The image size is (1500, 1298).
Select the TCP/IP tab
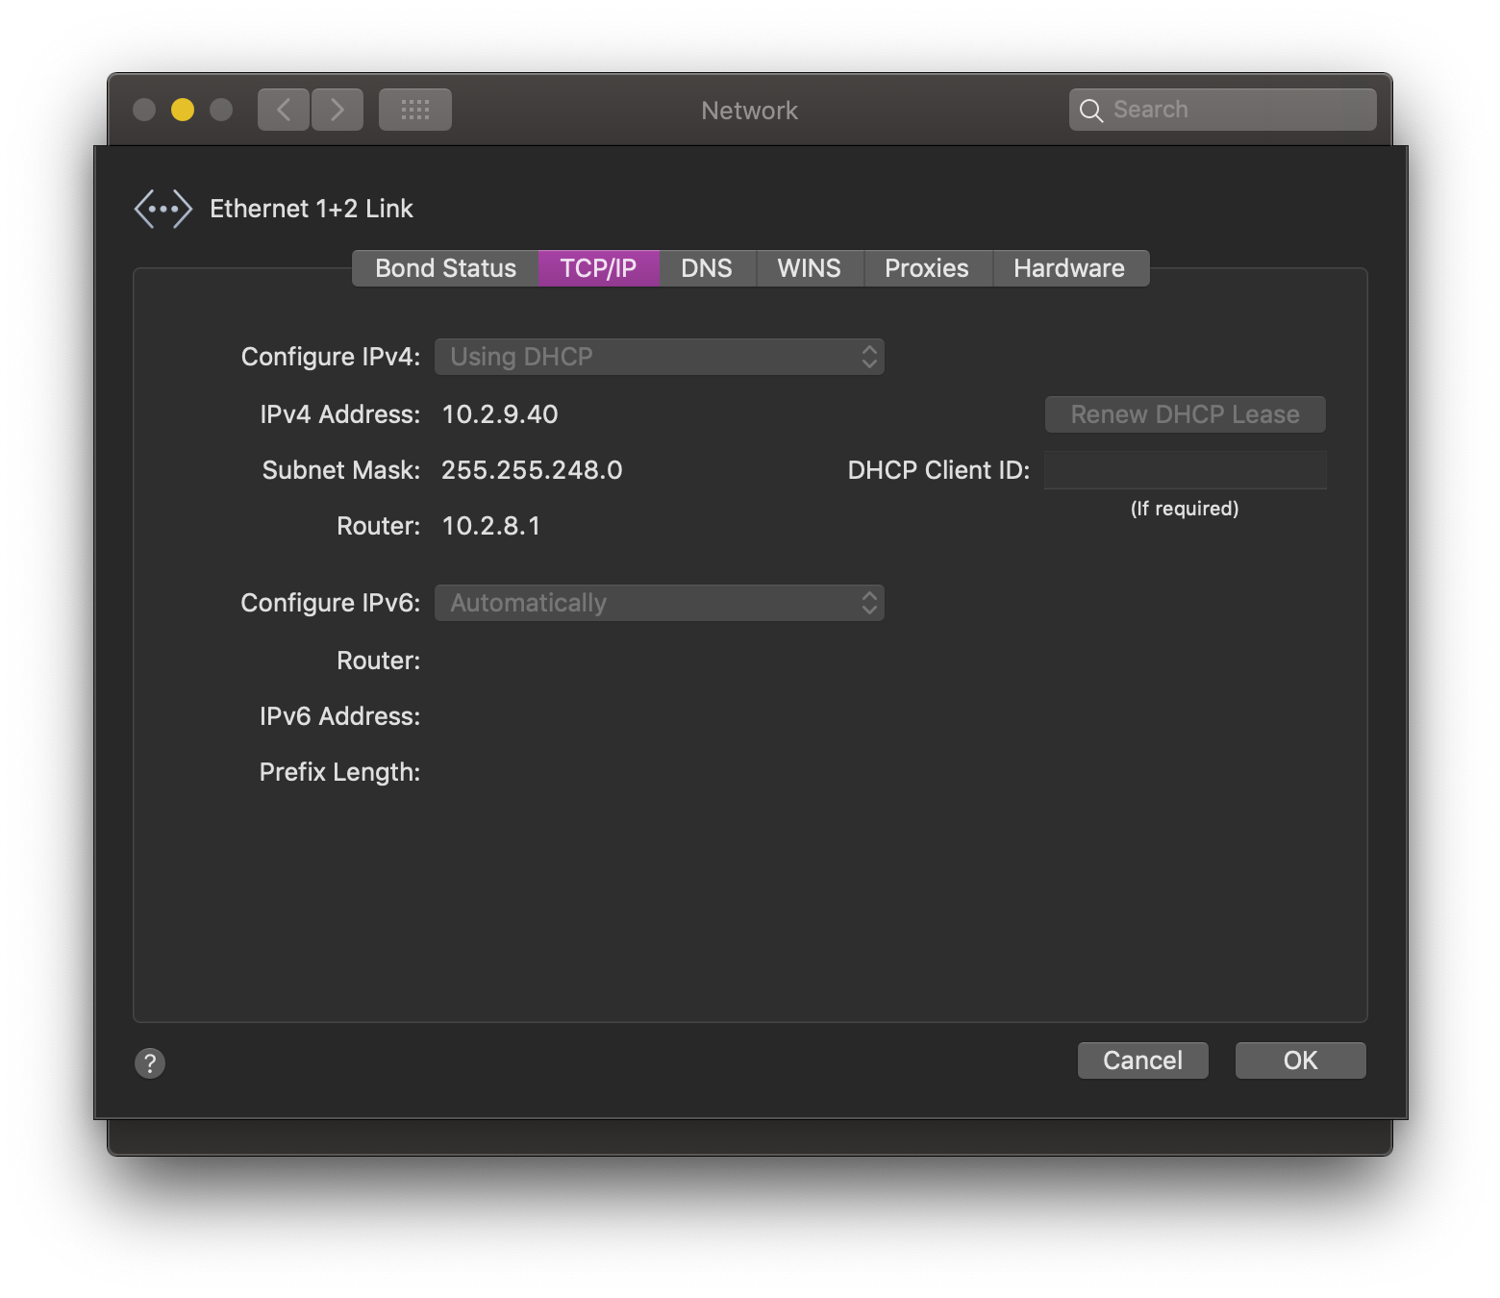(x=598, y=268)
